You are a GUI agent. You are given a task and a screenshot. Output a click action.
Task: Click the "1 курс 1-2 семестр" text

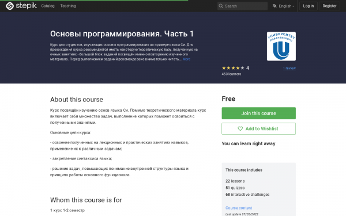click(67, 210)
